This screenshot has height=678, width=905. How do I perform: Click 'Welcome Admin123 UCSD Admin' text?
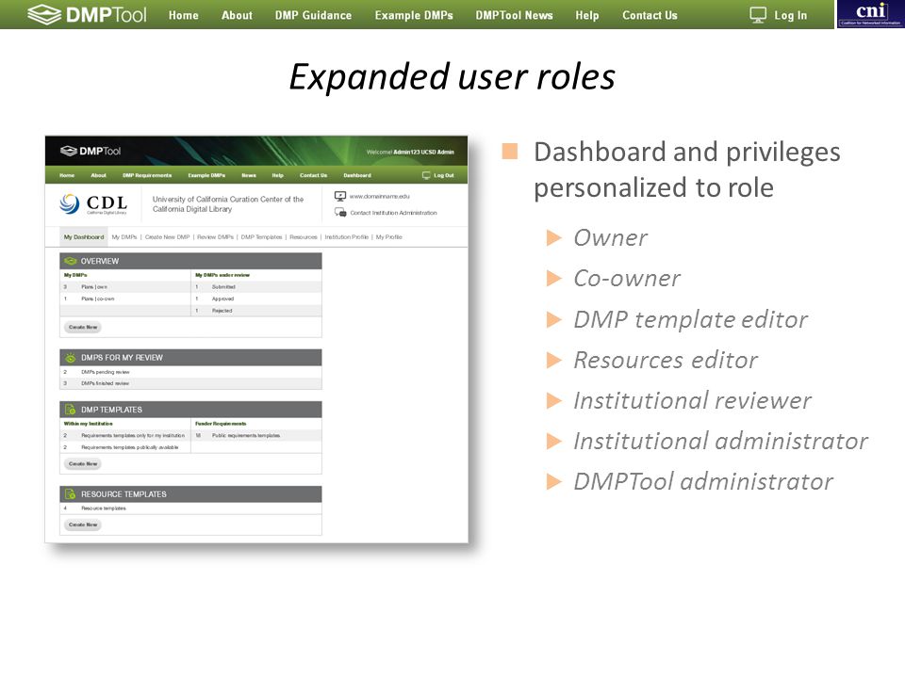pos(410,153)
